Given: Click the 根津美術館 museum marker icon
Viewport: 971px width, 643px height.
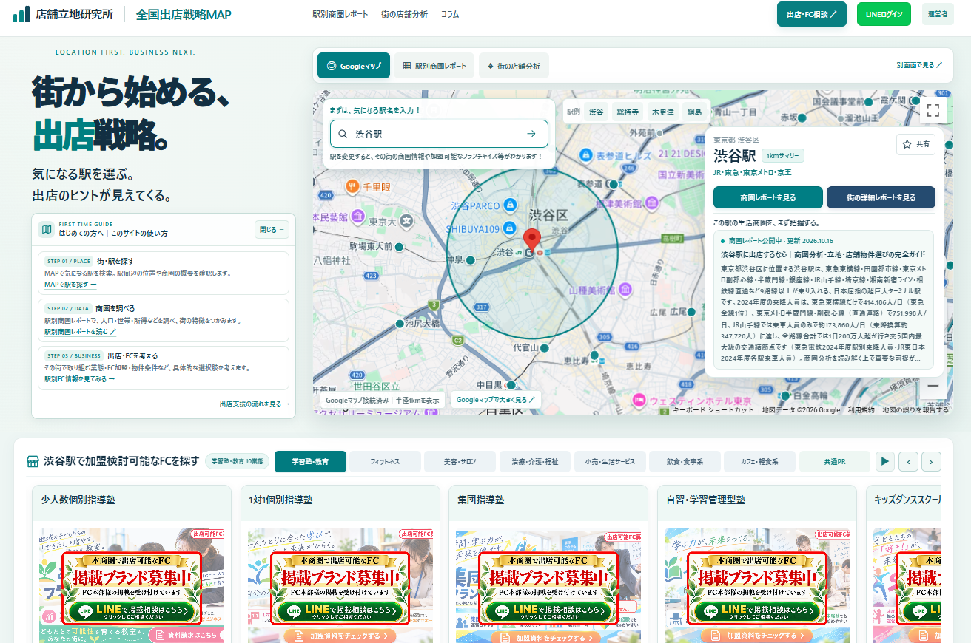Looking at the screenshot, I should point(651,203).
